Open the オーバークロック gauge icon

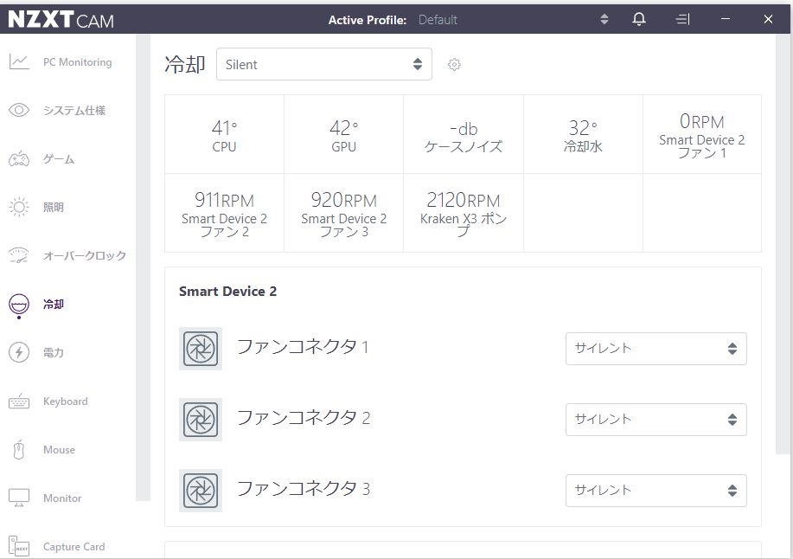coord(19,255)
